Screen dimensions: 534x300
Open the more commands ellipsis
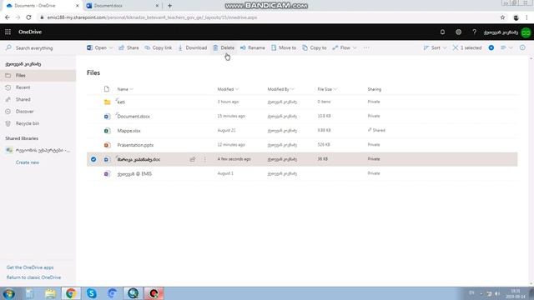coord(366,48)
